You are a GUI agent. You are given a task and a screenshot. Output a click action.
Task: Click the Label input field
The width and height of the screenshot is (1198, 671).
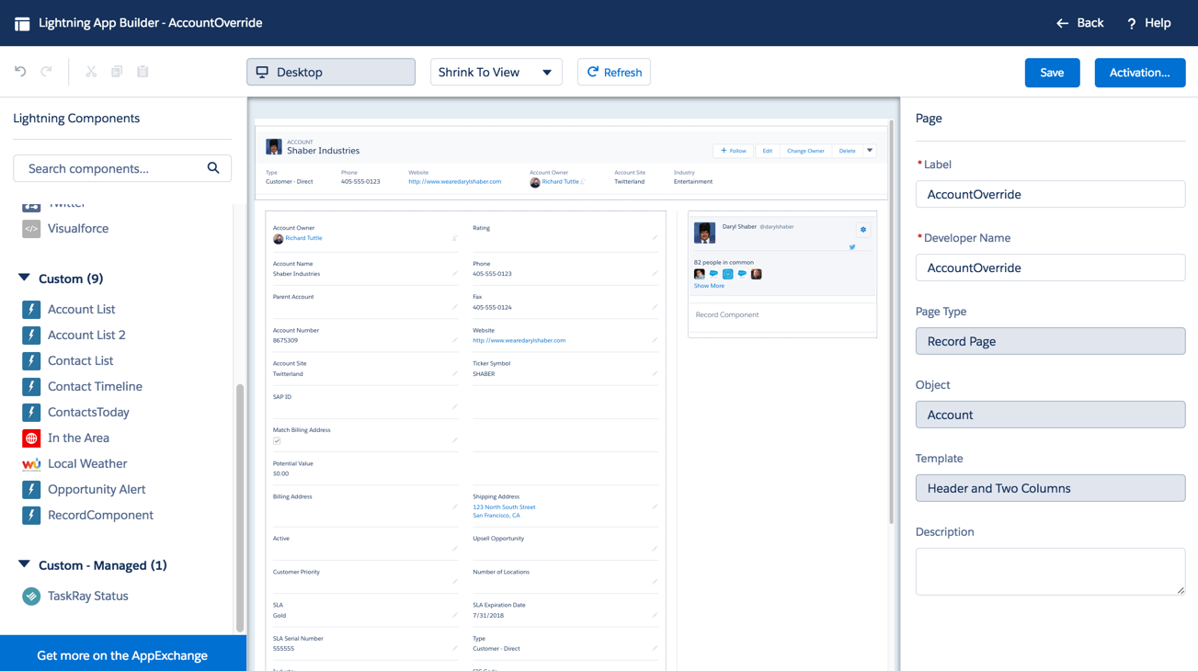[x=1050, y=194]
